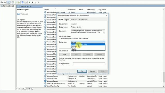Select the Windows Time service name
Viewport: 165px width, 93px height.
[x=52, y=79]
